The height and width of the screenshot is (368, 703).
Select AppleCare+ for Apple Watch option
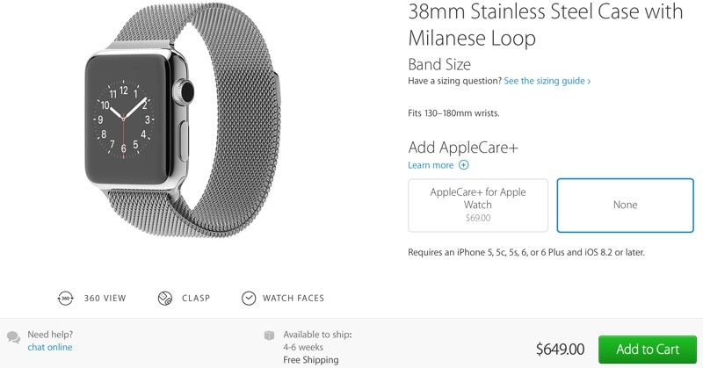[478, 206]
